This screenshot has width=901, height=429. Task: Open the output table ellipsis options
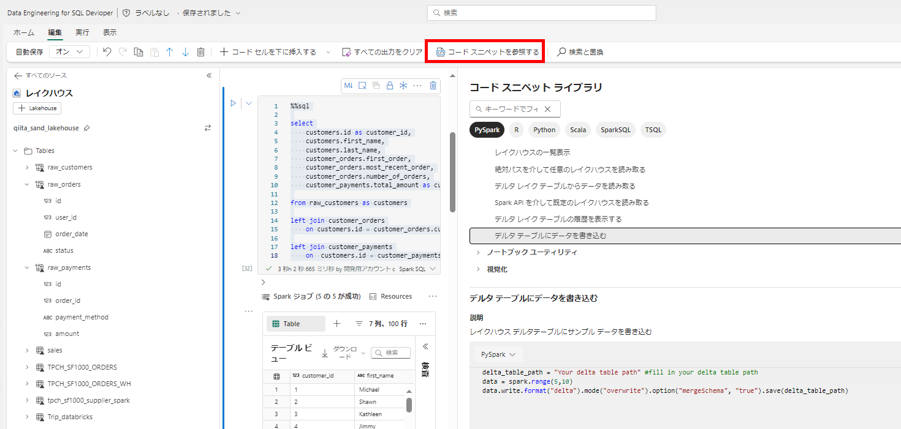pyautogui.click(x=423, y=324)
